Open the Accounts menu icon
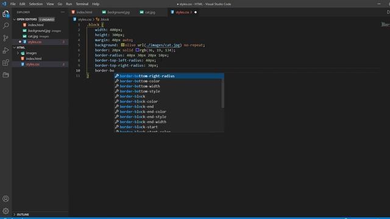Screen dimensions: 390x219 pyautogui.click(x=5, y=199)
